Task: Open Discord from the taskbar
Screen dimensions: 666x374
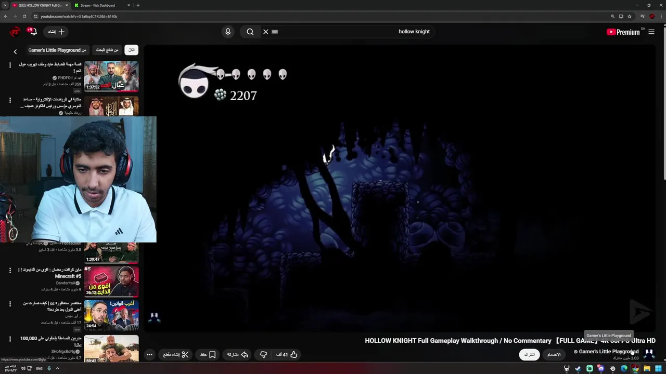Action: 601,368
